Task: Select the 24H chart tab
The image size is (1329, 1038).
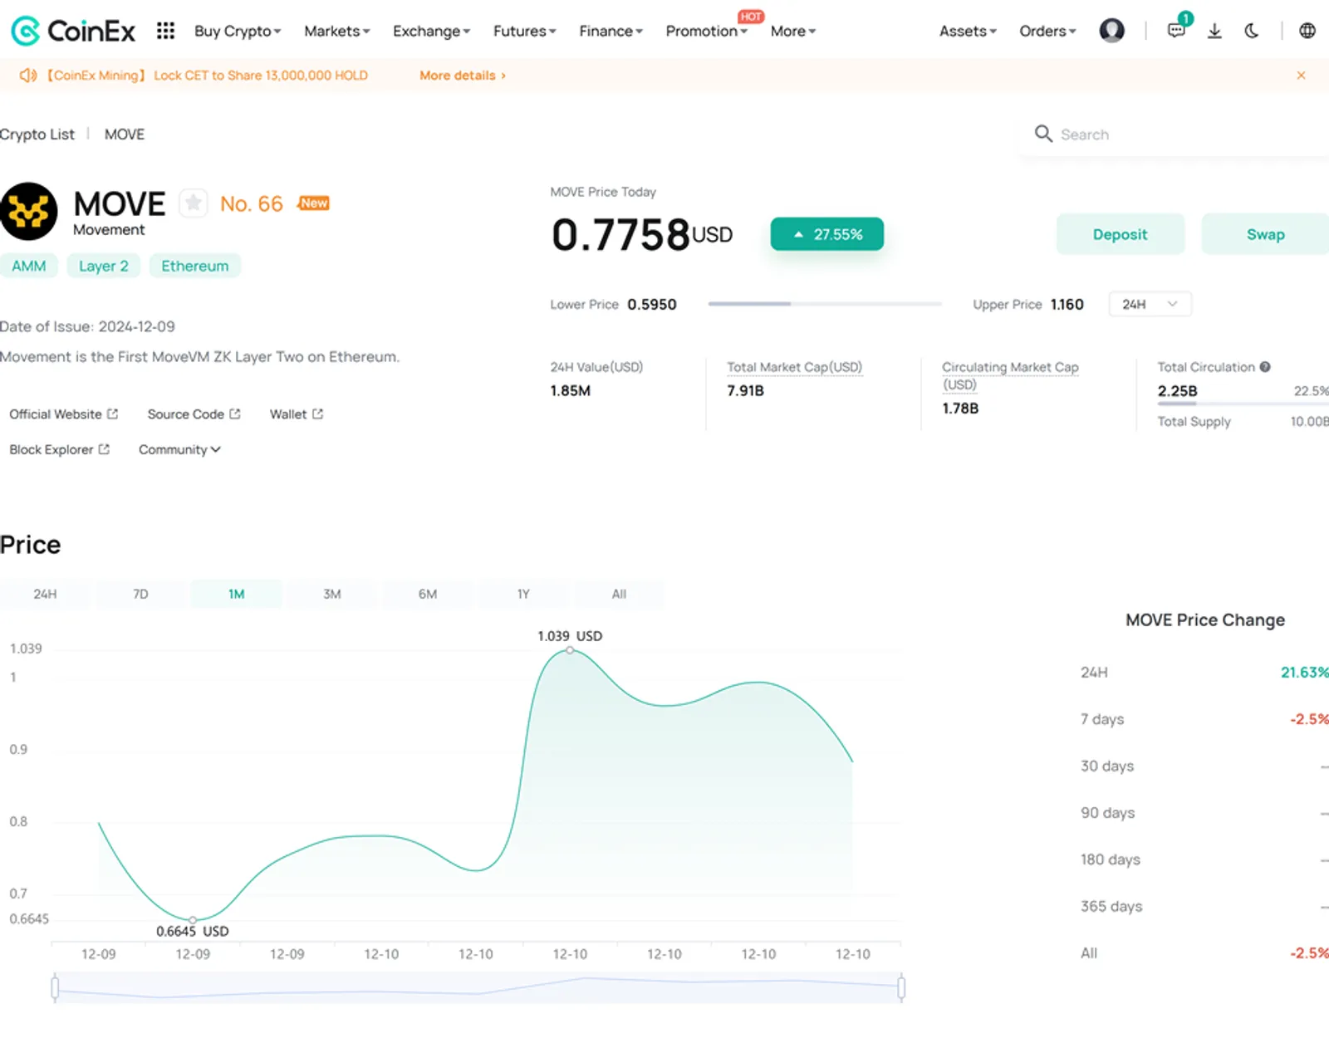Action: coord(45,594)
